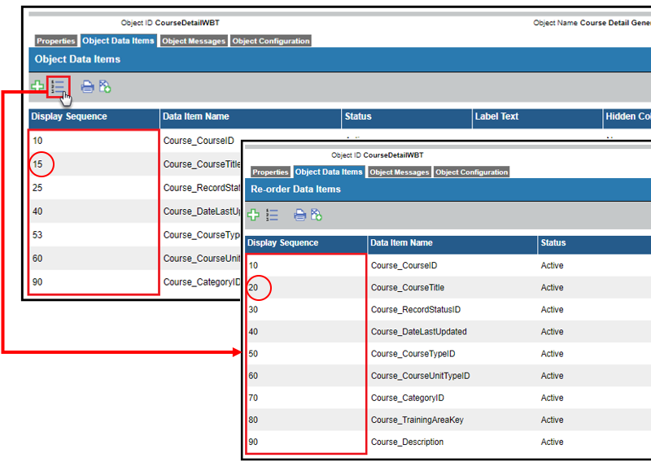Click export document icon in Re-order Data Items window
The height and width of the screenshot is (462, 651).
(x=317, y=215)
